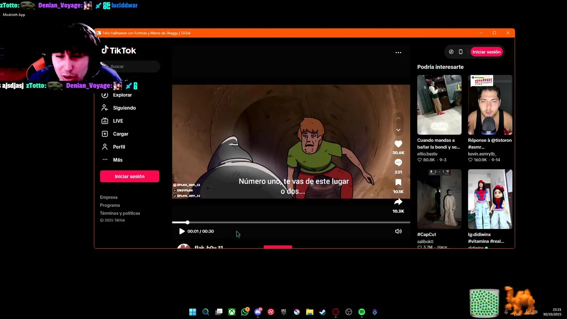
Task: Click the '#CapCut' video caption
Action: pos(427,234)
